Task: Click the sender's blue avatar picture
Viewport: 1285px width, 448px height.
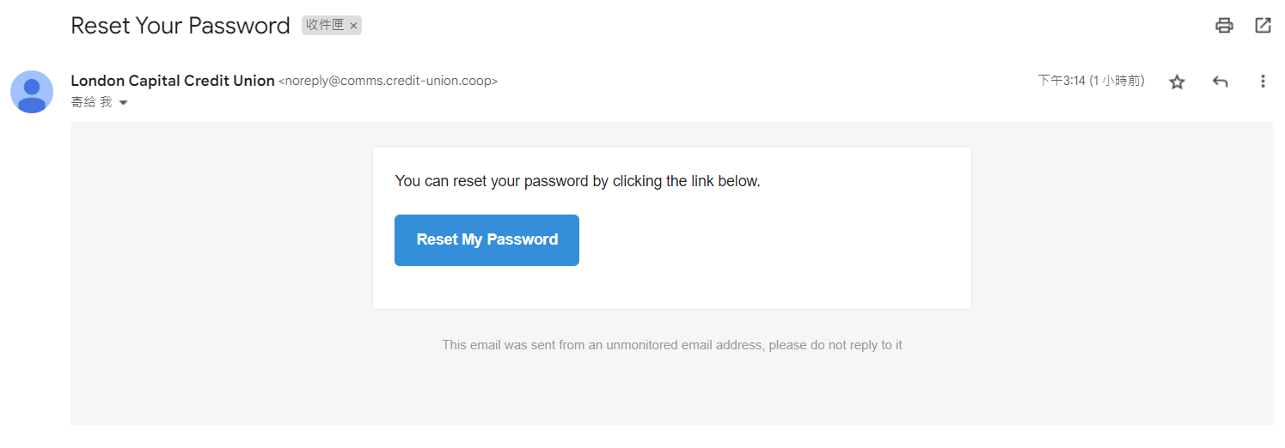Action: pyautogui.click(x=32, y=92)
